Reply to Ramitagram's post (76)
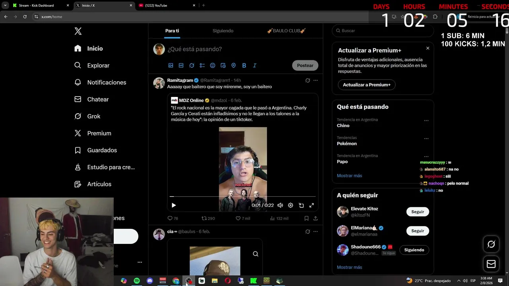509x286 pixels. coord(173,218)
